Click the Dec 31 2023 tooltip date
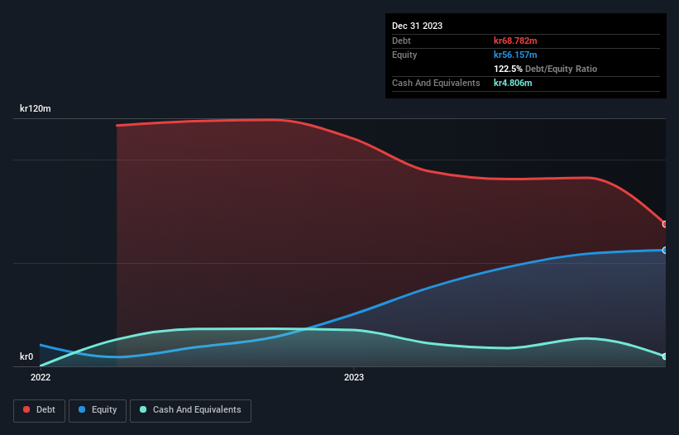The height and width of the screenshot is (435, 679). click(417, 26)
